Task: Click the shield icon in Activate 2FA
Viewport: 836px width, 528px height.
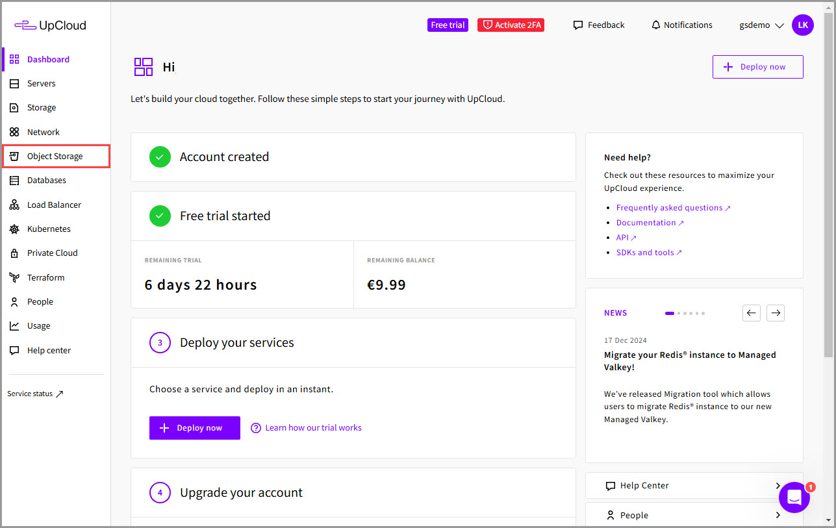Action: 488,25
